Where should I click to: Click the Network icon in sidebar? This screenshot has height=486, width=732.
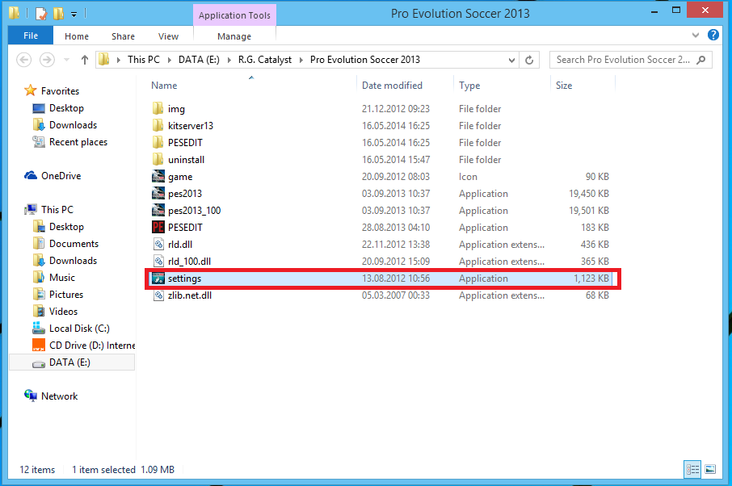pos(31,396)
